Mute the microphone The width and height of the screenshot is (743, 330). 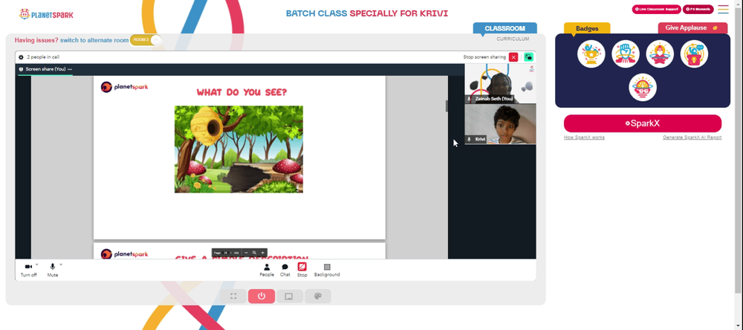(53, 271)
